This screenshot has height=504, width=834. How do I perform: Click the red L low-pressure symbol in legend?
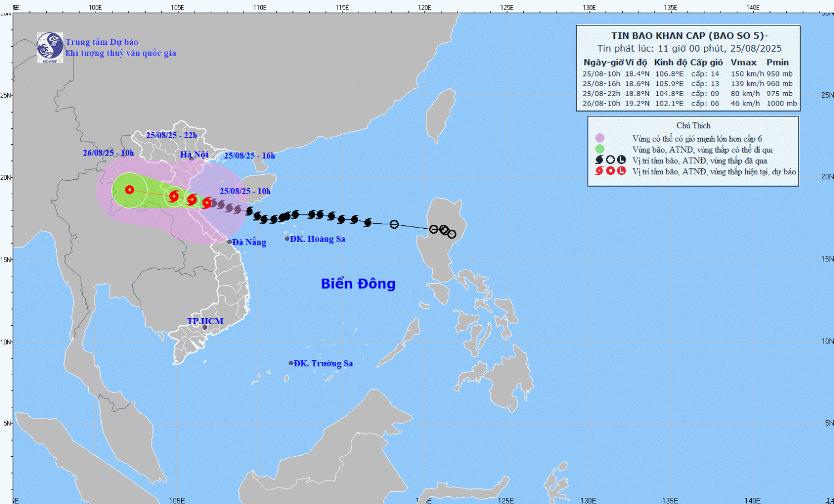(622, 171)
